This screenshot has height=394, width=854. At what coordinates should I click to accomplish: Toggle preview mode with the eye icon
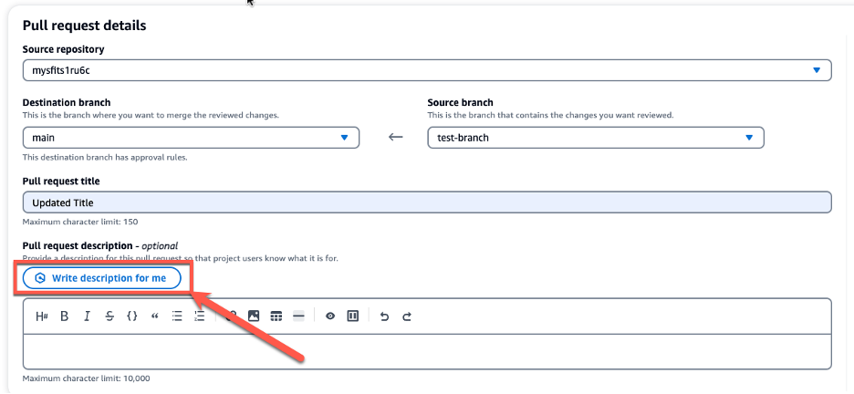pyautogui.click(x=330, y=316)
